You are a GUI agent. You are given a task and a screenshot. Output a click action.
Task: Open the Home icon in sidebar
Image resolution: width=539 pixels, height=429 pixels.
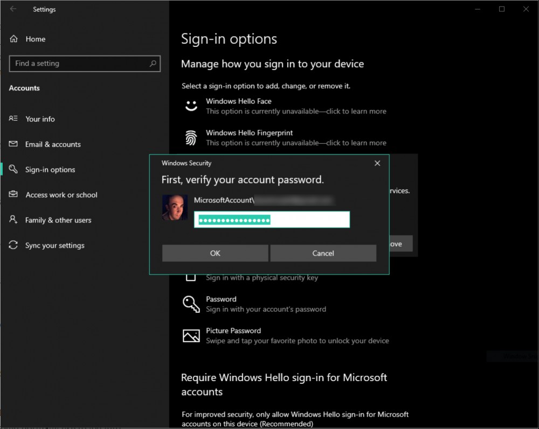(x=14, y=39)
